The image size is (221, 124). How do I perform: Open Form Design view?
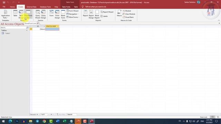tap(57, 14)
